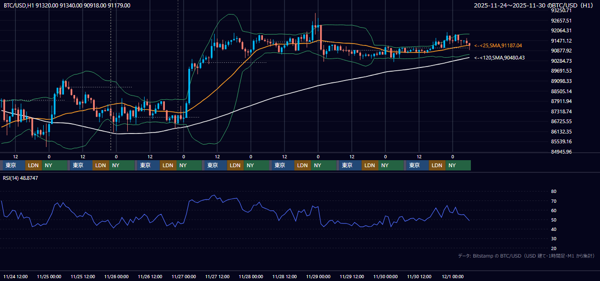The image size is (600, 281).
Task: Select the 25 SMA 91187.04 label
Action: (x=498, y=45)
